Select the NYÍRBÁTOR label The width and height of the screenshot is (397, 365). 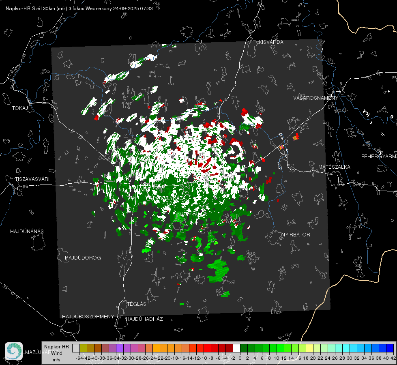(x=296, y=234)
